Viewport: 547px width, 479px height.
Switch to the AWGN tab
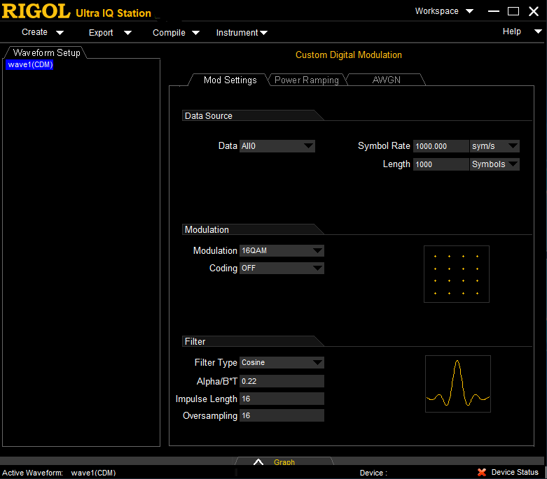tap(386, 80)
